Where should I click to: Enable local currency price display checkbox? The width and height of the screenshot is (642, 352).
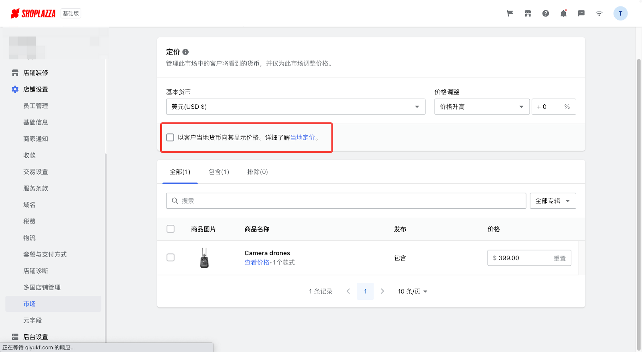tap(170, 138)
